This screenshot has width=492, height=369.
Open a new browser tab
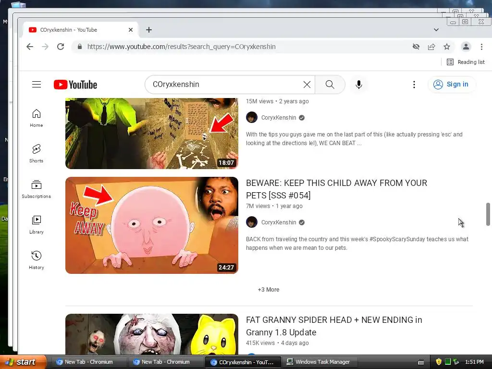[x=149, y=30]
